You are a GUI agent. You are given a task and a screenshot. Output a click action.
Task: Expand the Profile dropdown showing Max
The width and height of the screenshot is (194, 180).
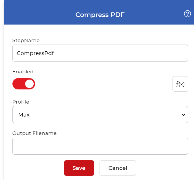click(x=100, y=115)
